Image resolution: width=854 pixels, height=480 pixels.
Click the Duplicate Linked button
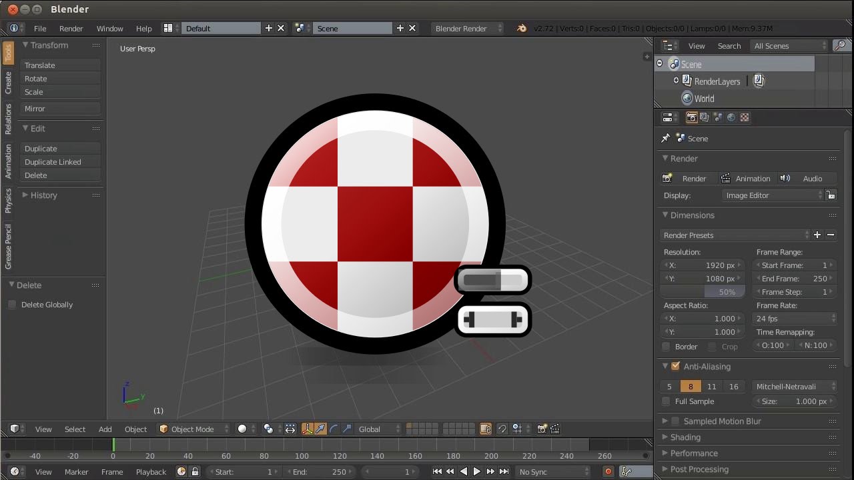[61, 162]
